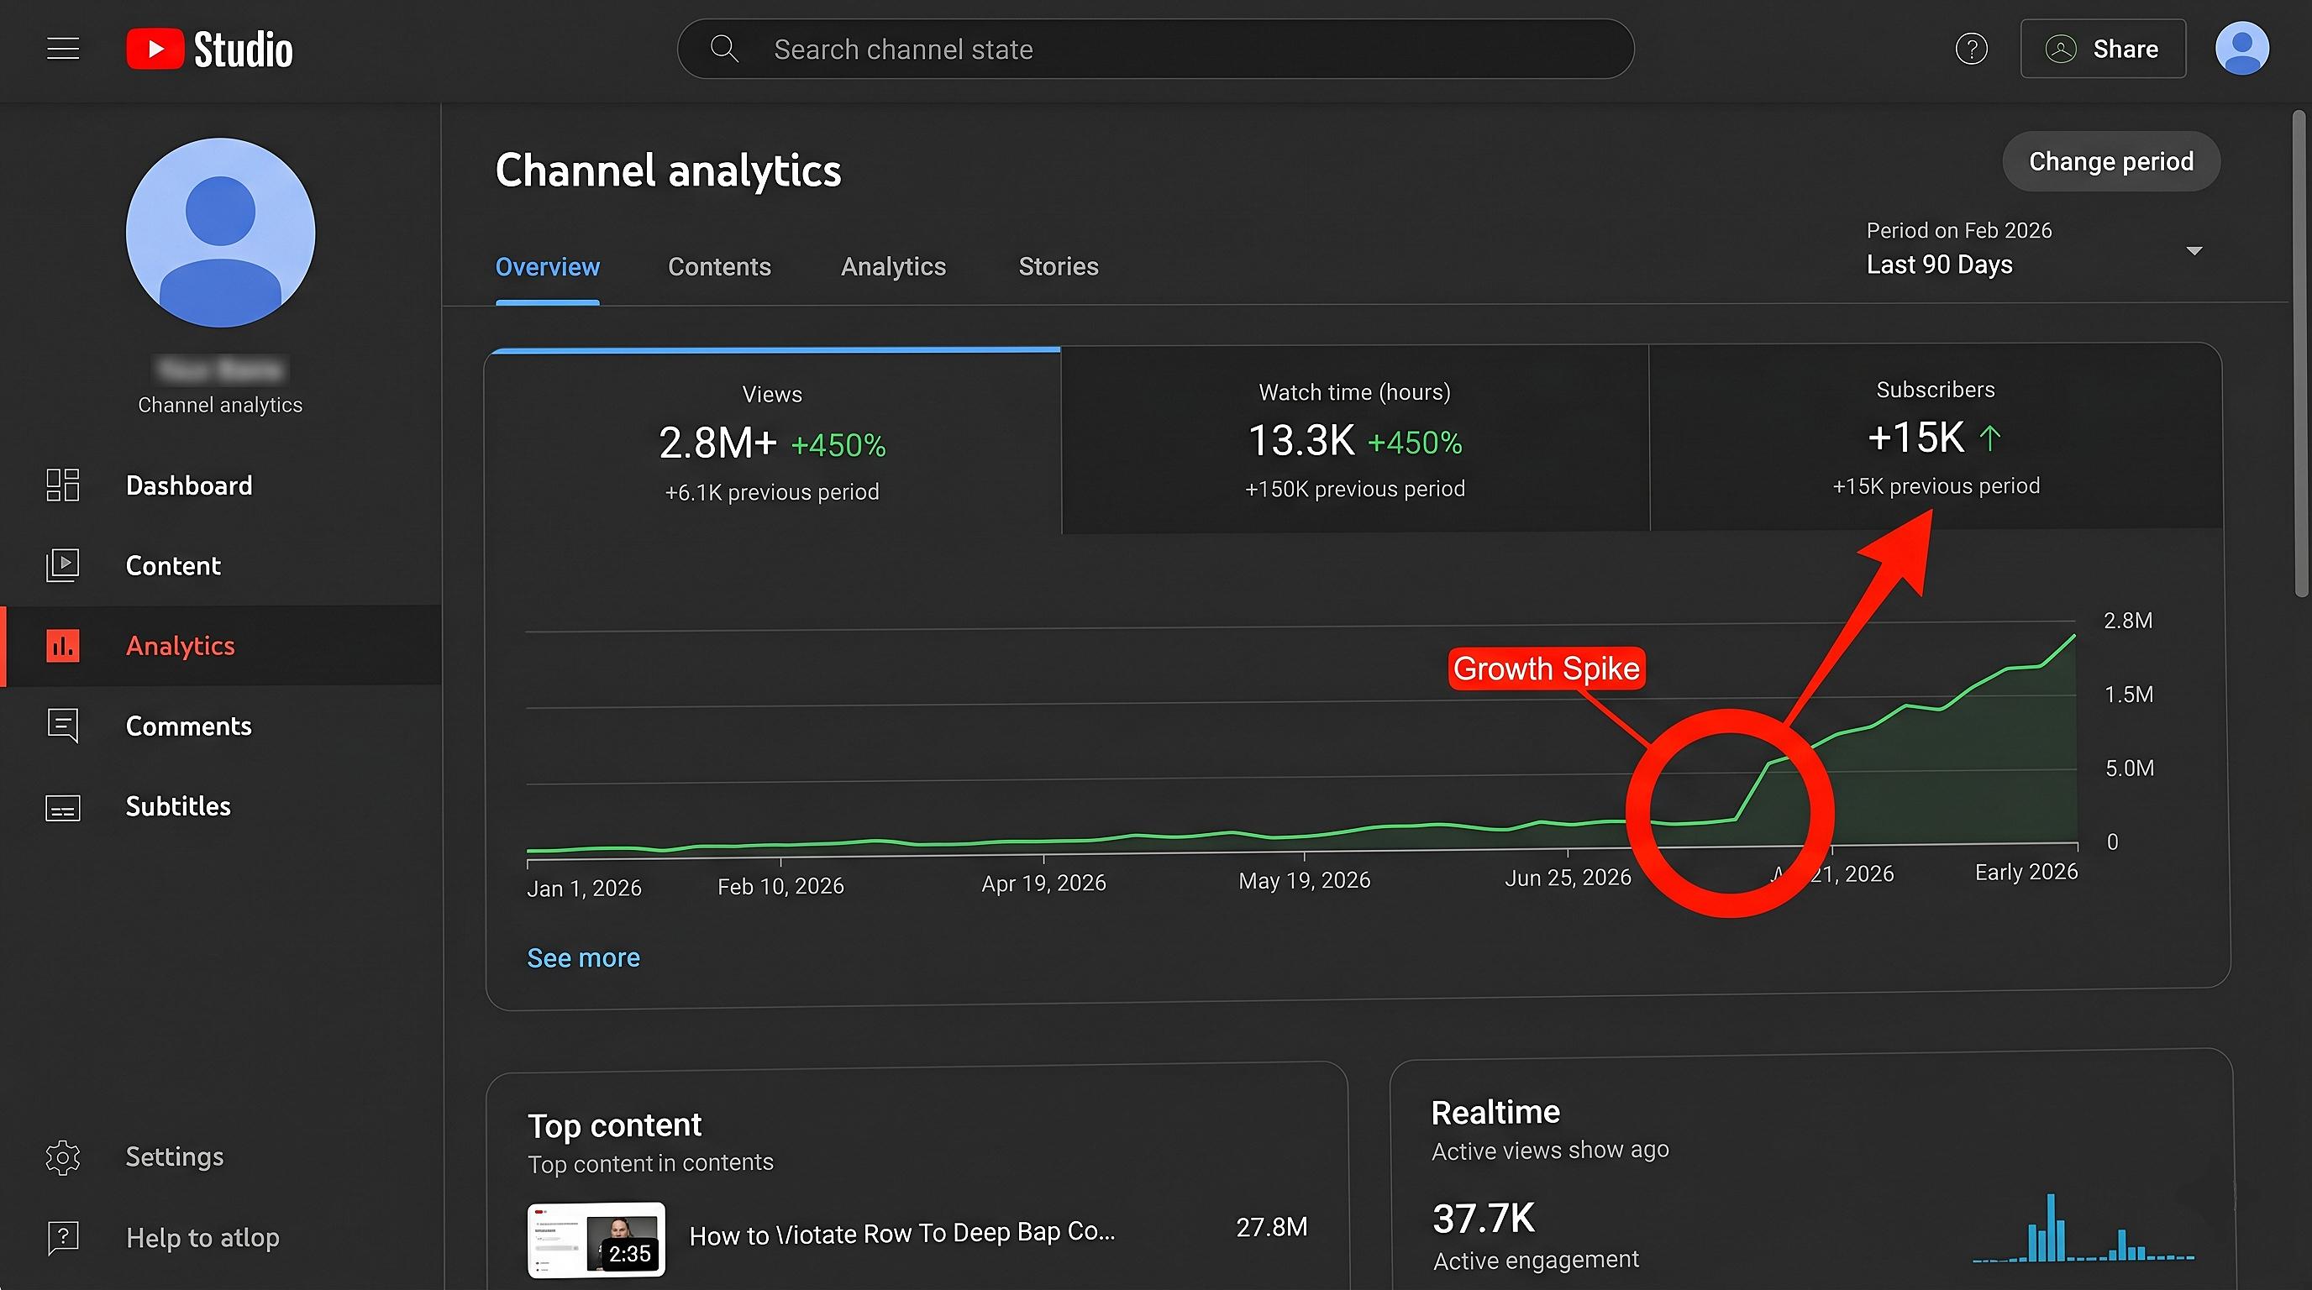Click the subscribers green up arrow

click(x=1989, y=438)
